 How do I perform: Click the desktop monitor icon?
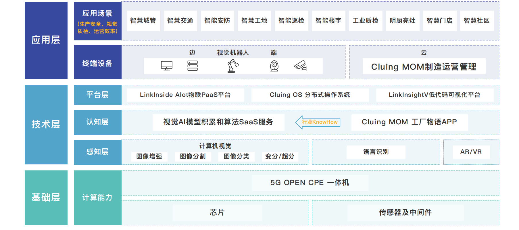(x=166, y=66)
